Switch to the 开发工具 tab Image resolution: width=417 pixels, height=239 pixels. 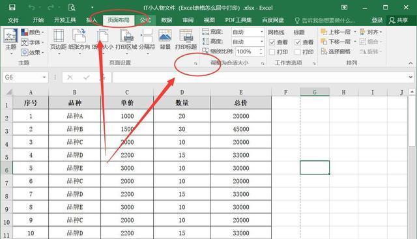click(x=65, y=20)
